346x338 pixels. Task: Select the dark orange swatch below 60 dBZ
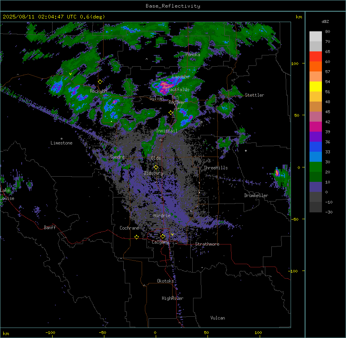[315, 66]
